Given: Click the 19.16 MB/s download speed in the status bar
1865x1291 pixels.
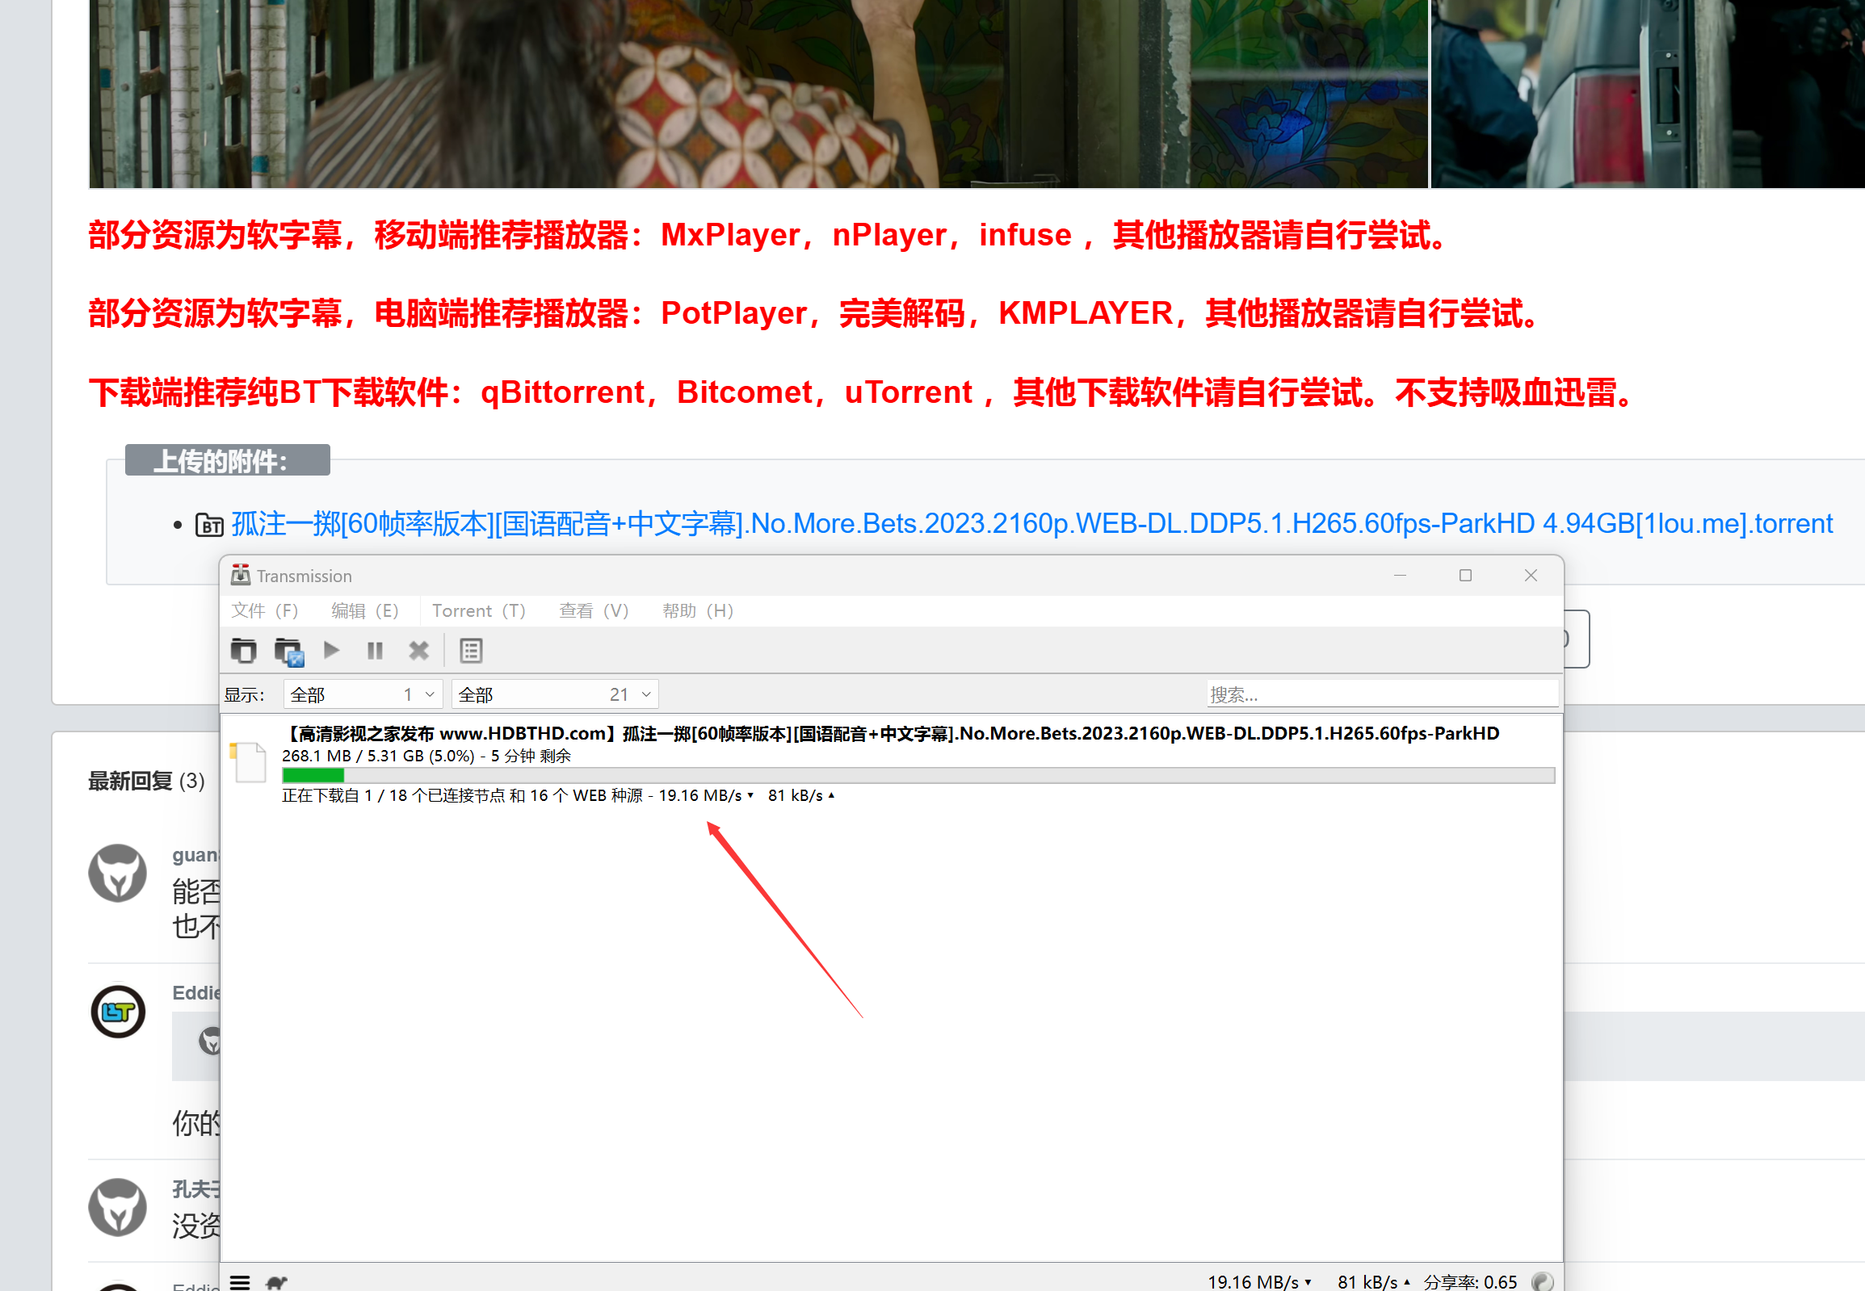Looking at the screenshot, I should pos(1259,1281).
